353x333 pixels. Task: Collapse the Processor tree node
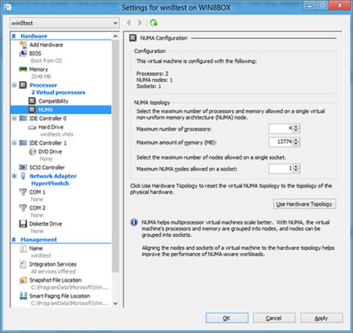[14, 85]
